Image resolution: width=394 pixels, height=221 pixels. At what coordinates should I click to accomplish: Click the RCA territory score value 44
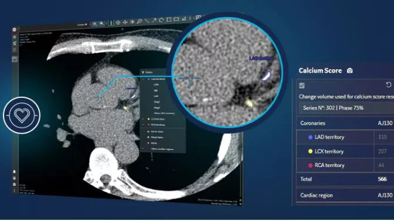381,165
